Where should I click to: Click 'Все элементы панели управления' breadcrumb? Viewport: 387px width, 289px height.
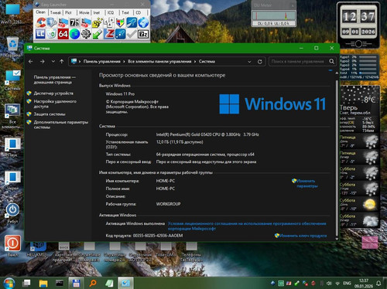[159, 62]
